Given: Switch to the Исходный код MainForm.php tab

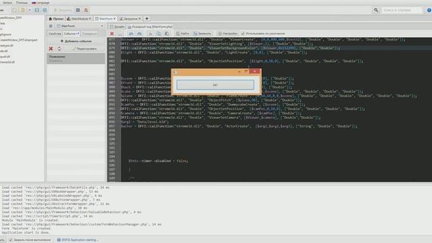Looking at the screenshot, I should (150, 27).
